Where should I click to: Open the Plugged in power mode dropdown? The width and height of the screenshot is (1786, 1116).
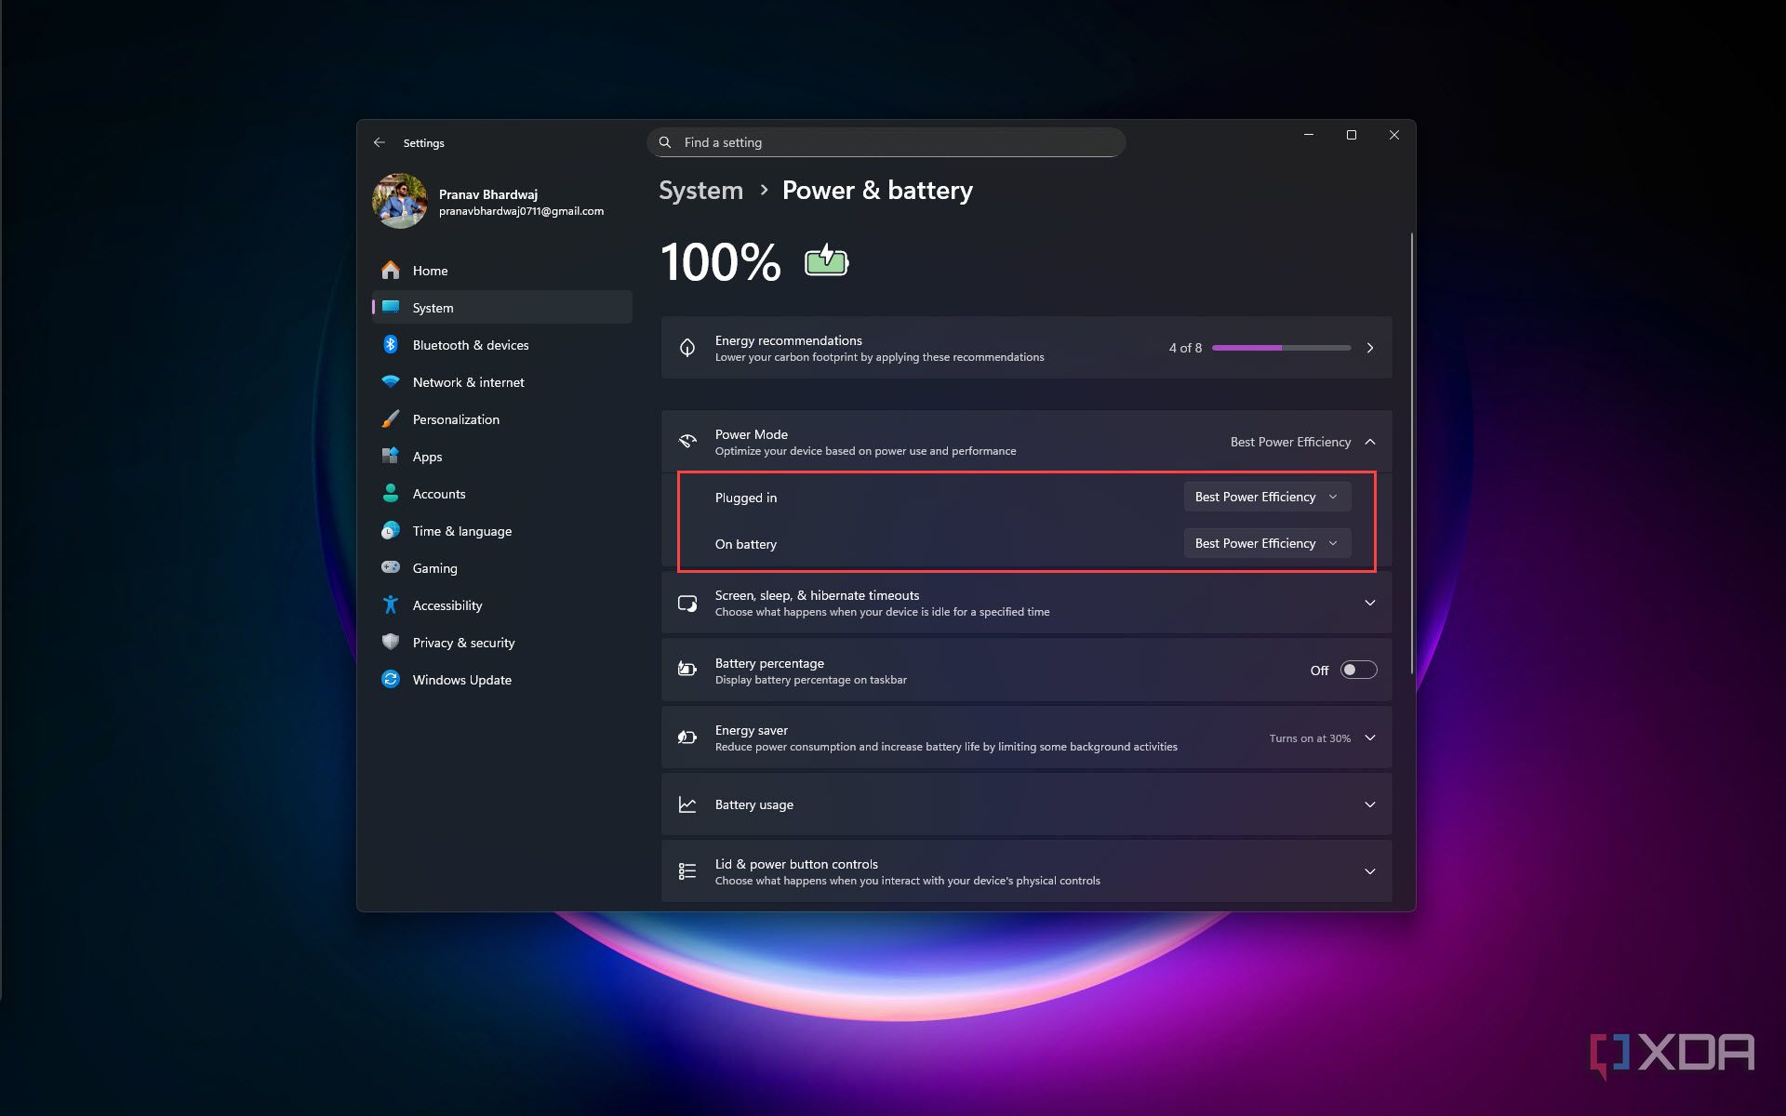click(x=1266, y=497)
